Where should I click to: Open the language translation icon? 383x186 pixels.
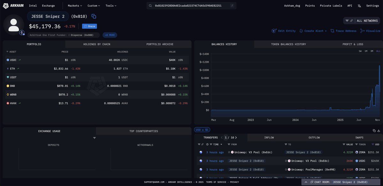coord(359,6)
